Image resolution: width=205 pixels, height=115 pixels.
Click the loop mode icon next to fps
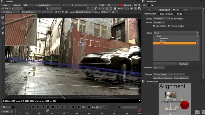pos(105,107)
